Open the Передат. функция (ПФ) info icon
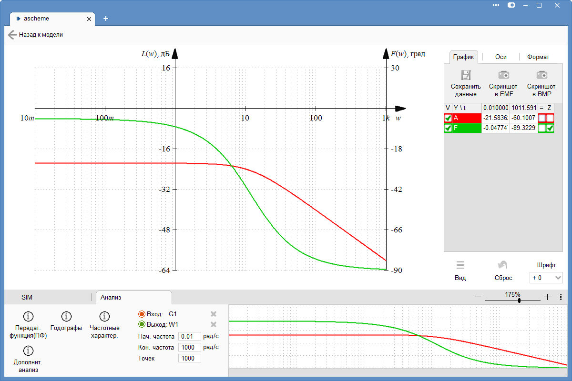This screenshot has height=381, width=572. (x=28, y=316)
